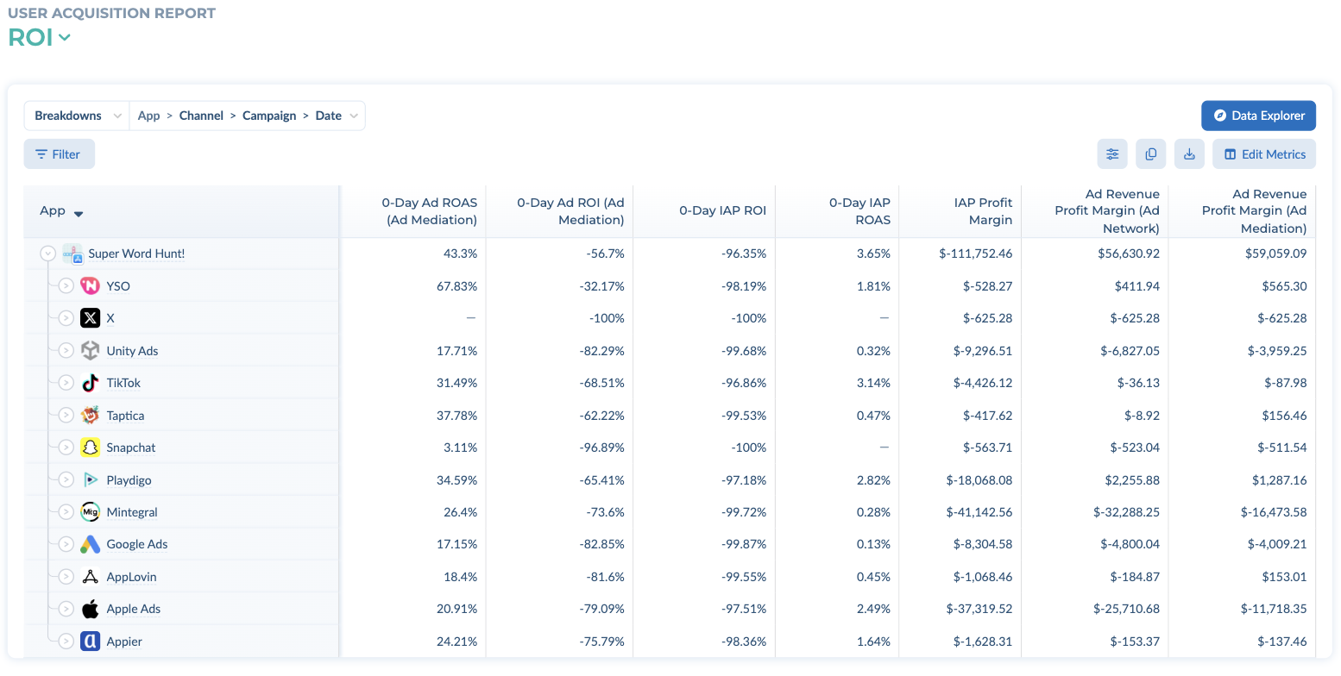
Task: Collapse the Super Word Hunt! row
Action: tap(48, 253)
